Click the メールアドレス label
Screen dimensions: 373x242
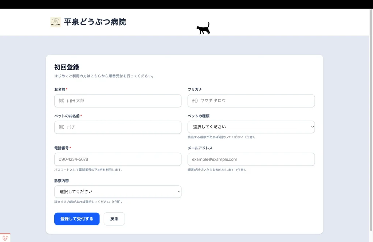[200, 148]
